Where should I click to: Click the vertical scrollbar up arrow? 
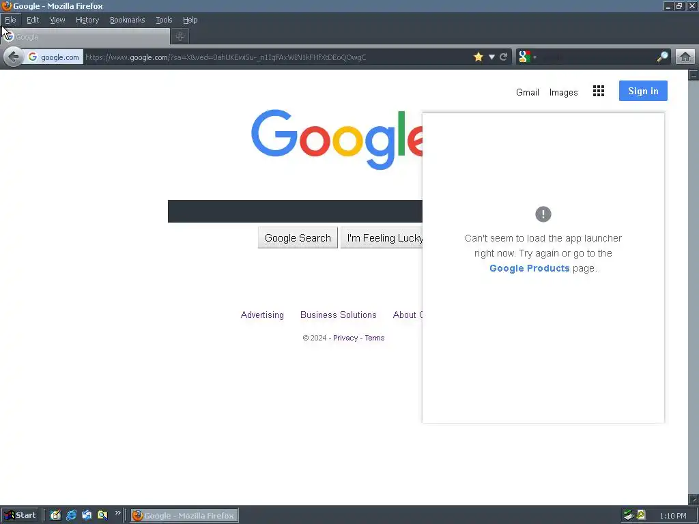694,75
